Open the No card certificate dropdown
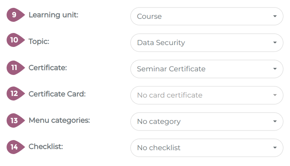This screenshot has width=290, height=166. pos(206,95)
